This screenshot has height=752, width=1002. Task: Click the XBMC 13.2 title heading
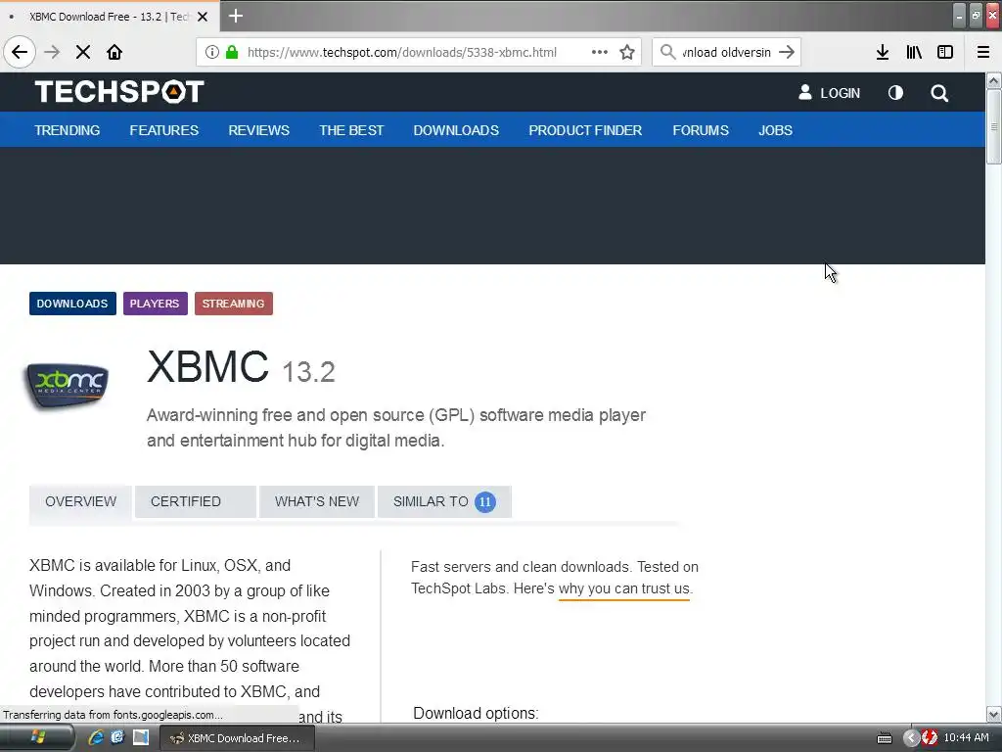click(241, 368)
